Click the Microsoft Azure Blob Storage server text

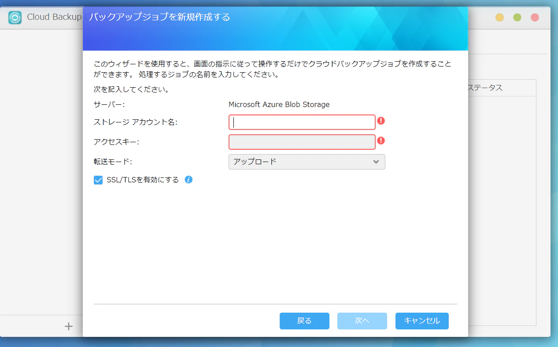click(x=279, y=104)
